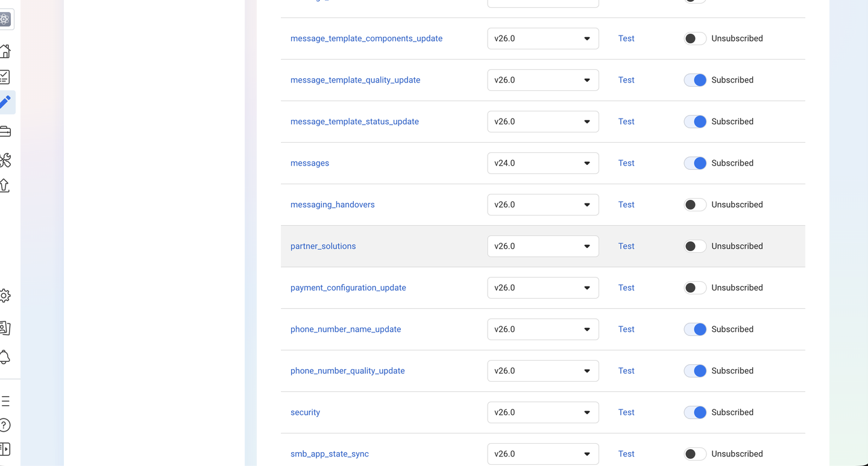The width and height of the screenshot is (868, 466).
Task: Open version dropdown for messaging_handovers
Action: (543, 205)
